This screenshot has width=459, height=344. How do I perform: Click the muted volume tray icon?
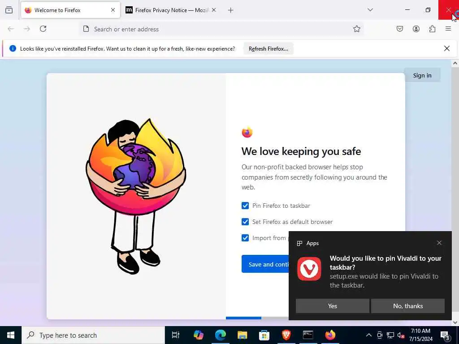coord(401,335)
